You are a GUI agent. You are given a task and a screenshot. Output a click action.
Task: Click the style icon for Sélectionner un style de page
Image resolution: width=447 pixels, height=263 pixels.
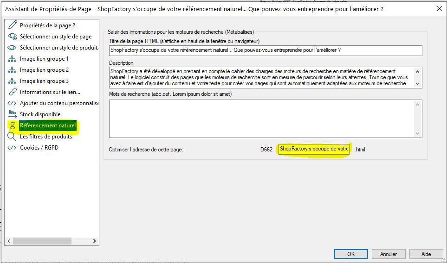tap(12, 37)
